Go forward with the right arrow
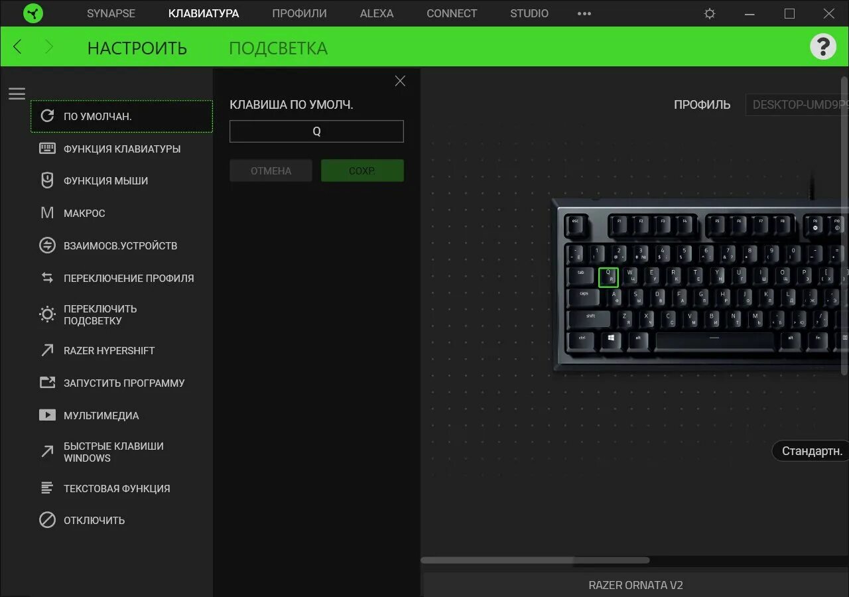Viewport: 849px width, 597px height. tap(48, 46)
